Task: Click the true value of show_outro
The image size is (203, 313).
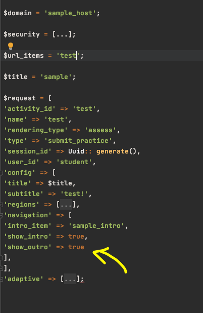Action: tap(76, 247)
